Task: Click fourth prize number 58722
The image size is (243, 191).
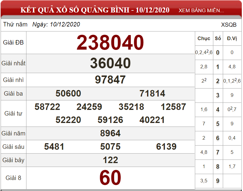Action: tap(47, 107)
